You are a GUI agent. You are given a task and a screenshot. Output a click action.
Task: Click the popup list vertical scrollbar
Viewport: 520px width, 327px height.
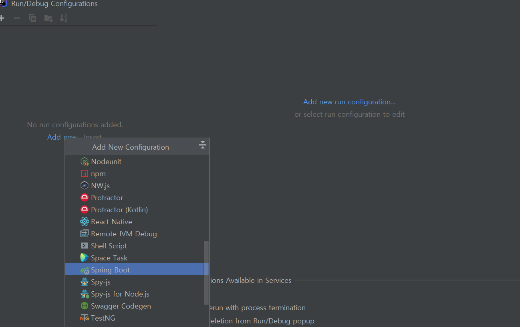(x=206, y=273)
